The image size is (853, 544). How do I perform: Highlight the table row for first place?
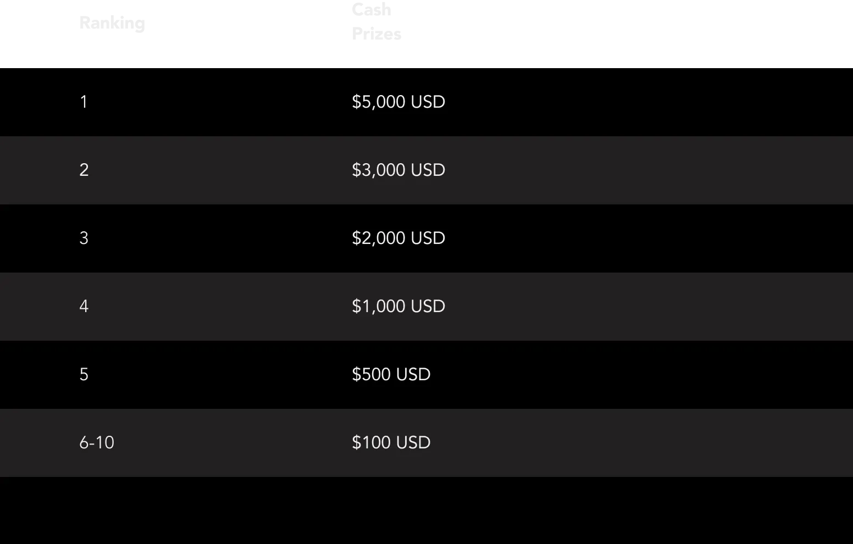tap(605, 102)
